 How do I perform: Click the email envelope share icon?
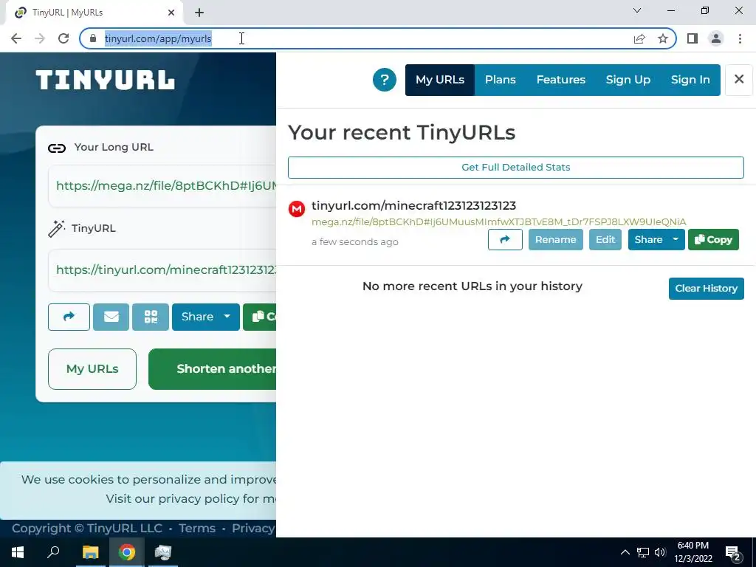(111, 317)
